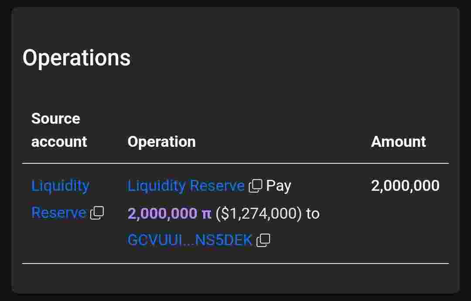The width and height of the screenshot is (471, 301).
Task: Open the GCVUUI...NS5DEK destination account link
Action: click(190, 240)
